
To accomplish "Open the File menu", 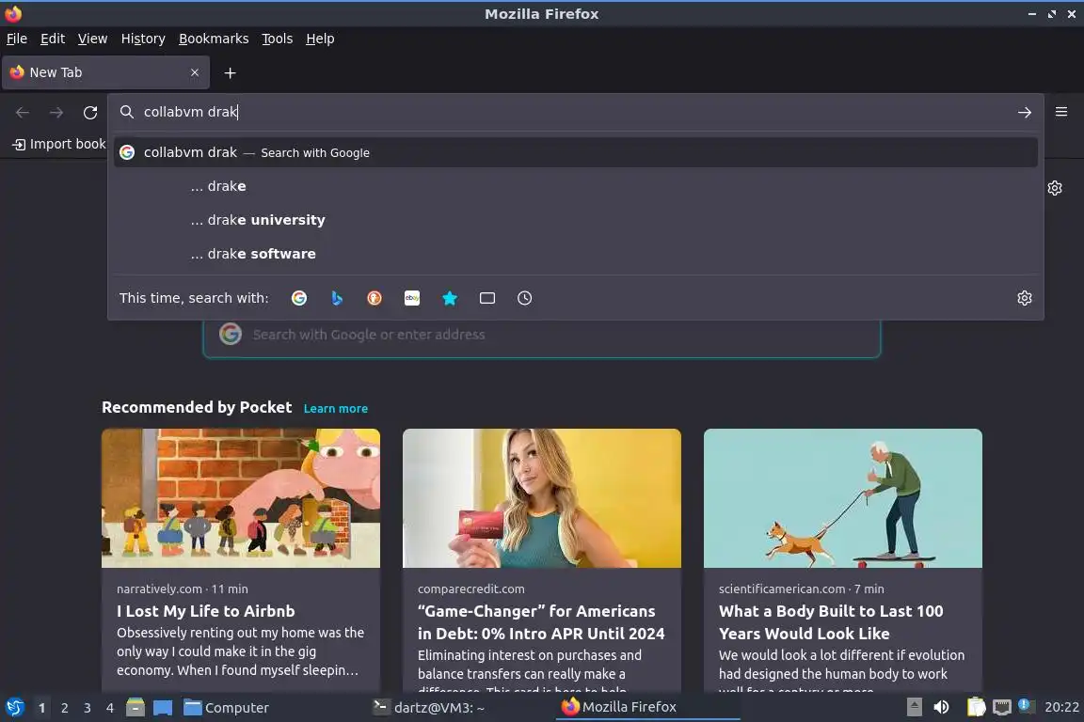I will tap(17, 39).
